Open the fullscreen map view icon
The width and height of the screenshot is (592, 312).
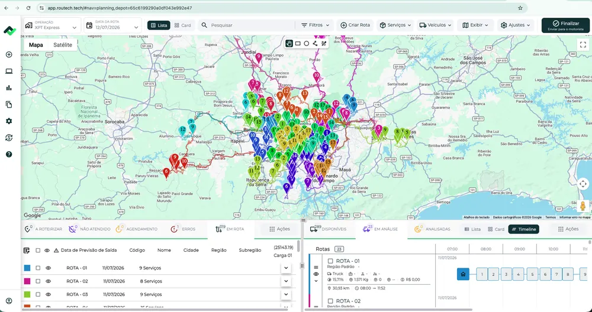point(583,44)
